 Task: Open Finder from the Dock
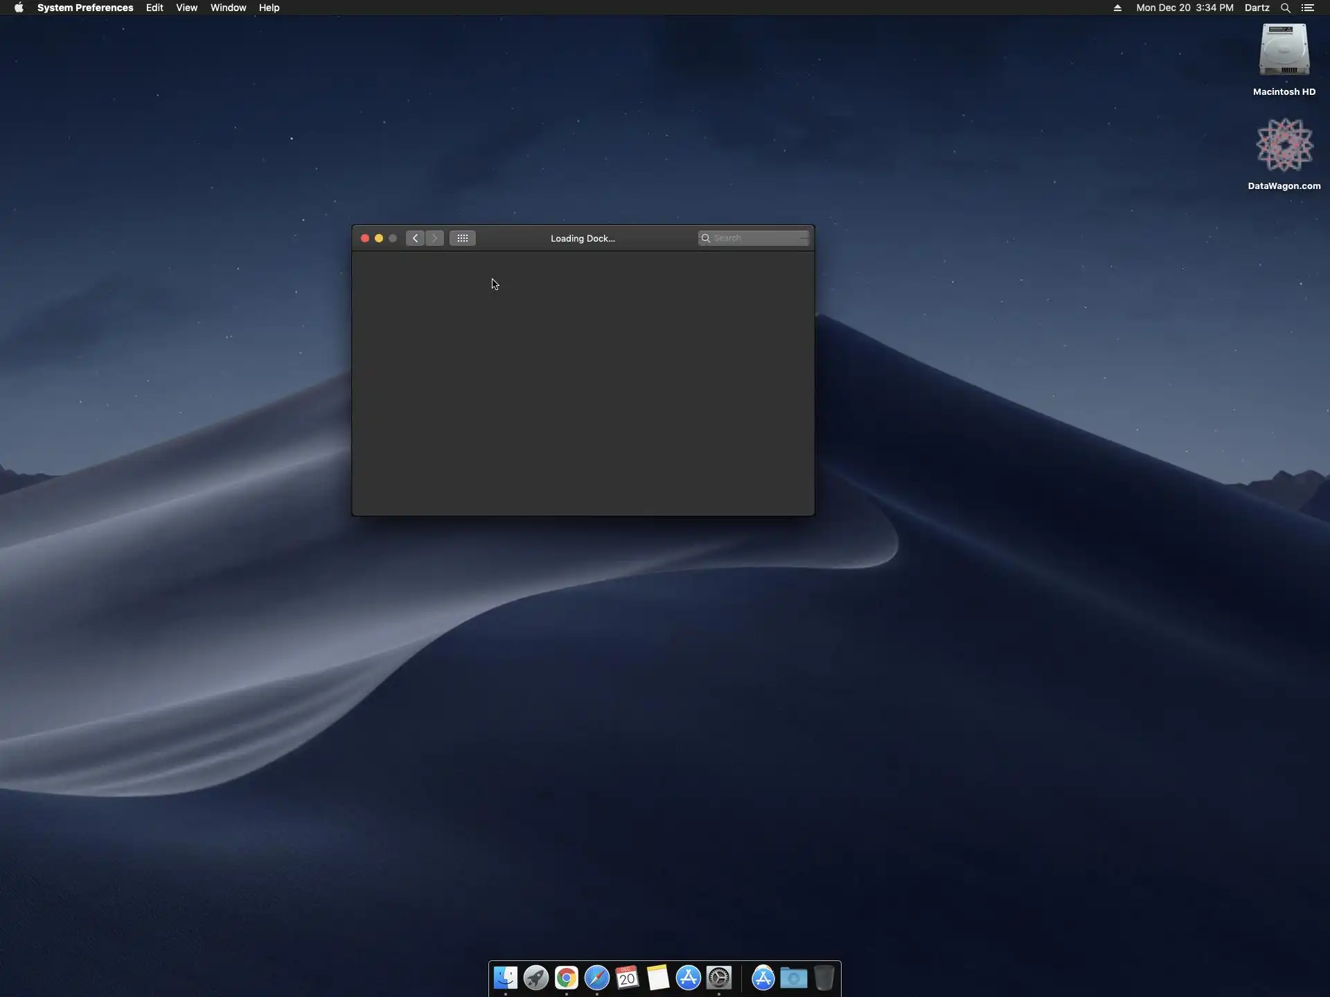(x=505, y=978)
